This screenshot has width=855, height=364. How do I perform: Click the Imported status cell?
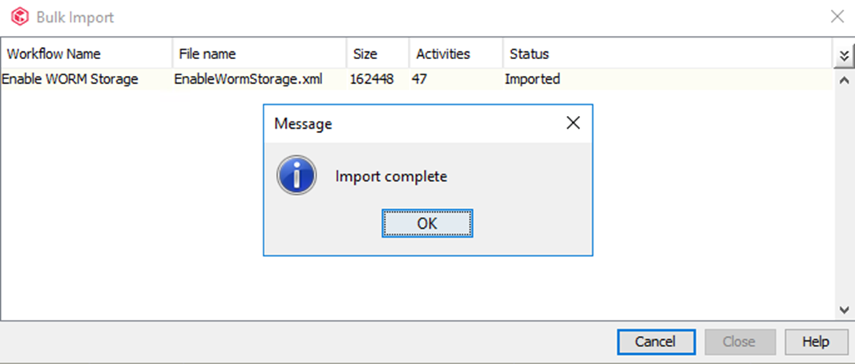(x=532, y=79)
